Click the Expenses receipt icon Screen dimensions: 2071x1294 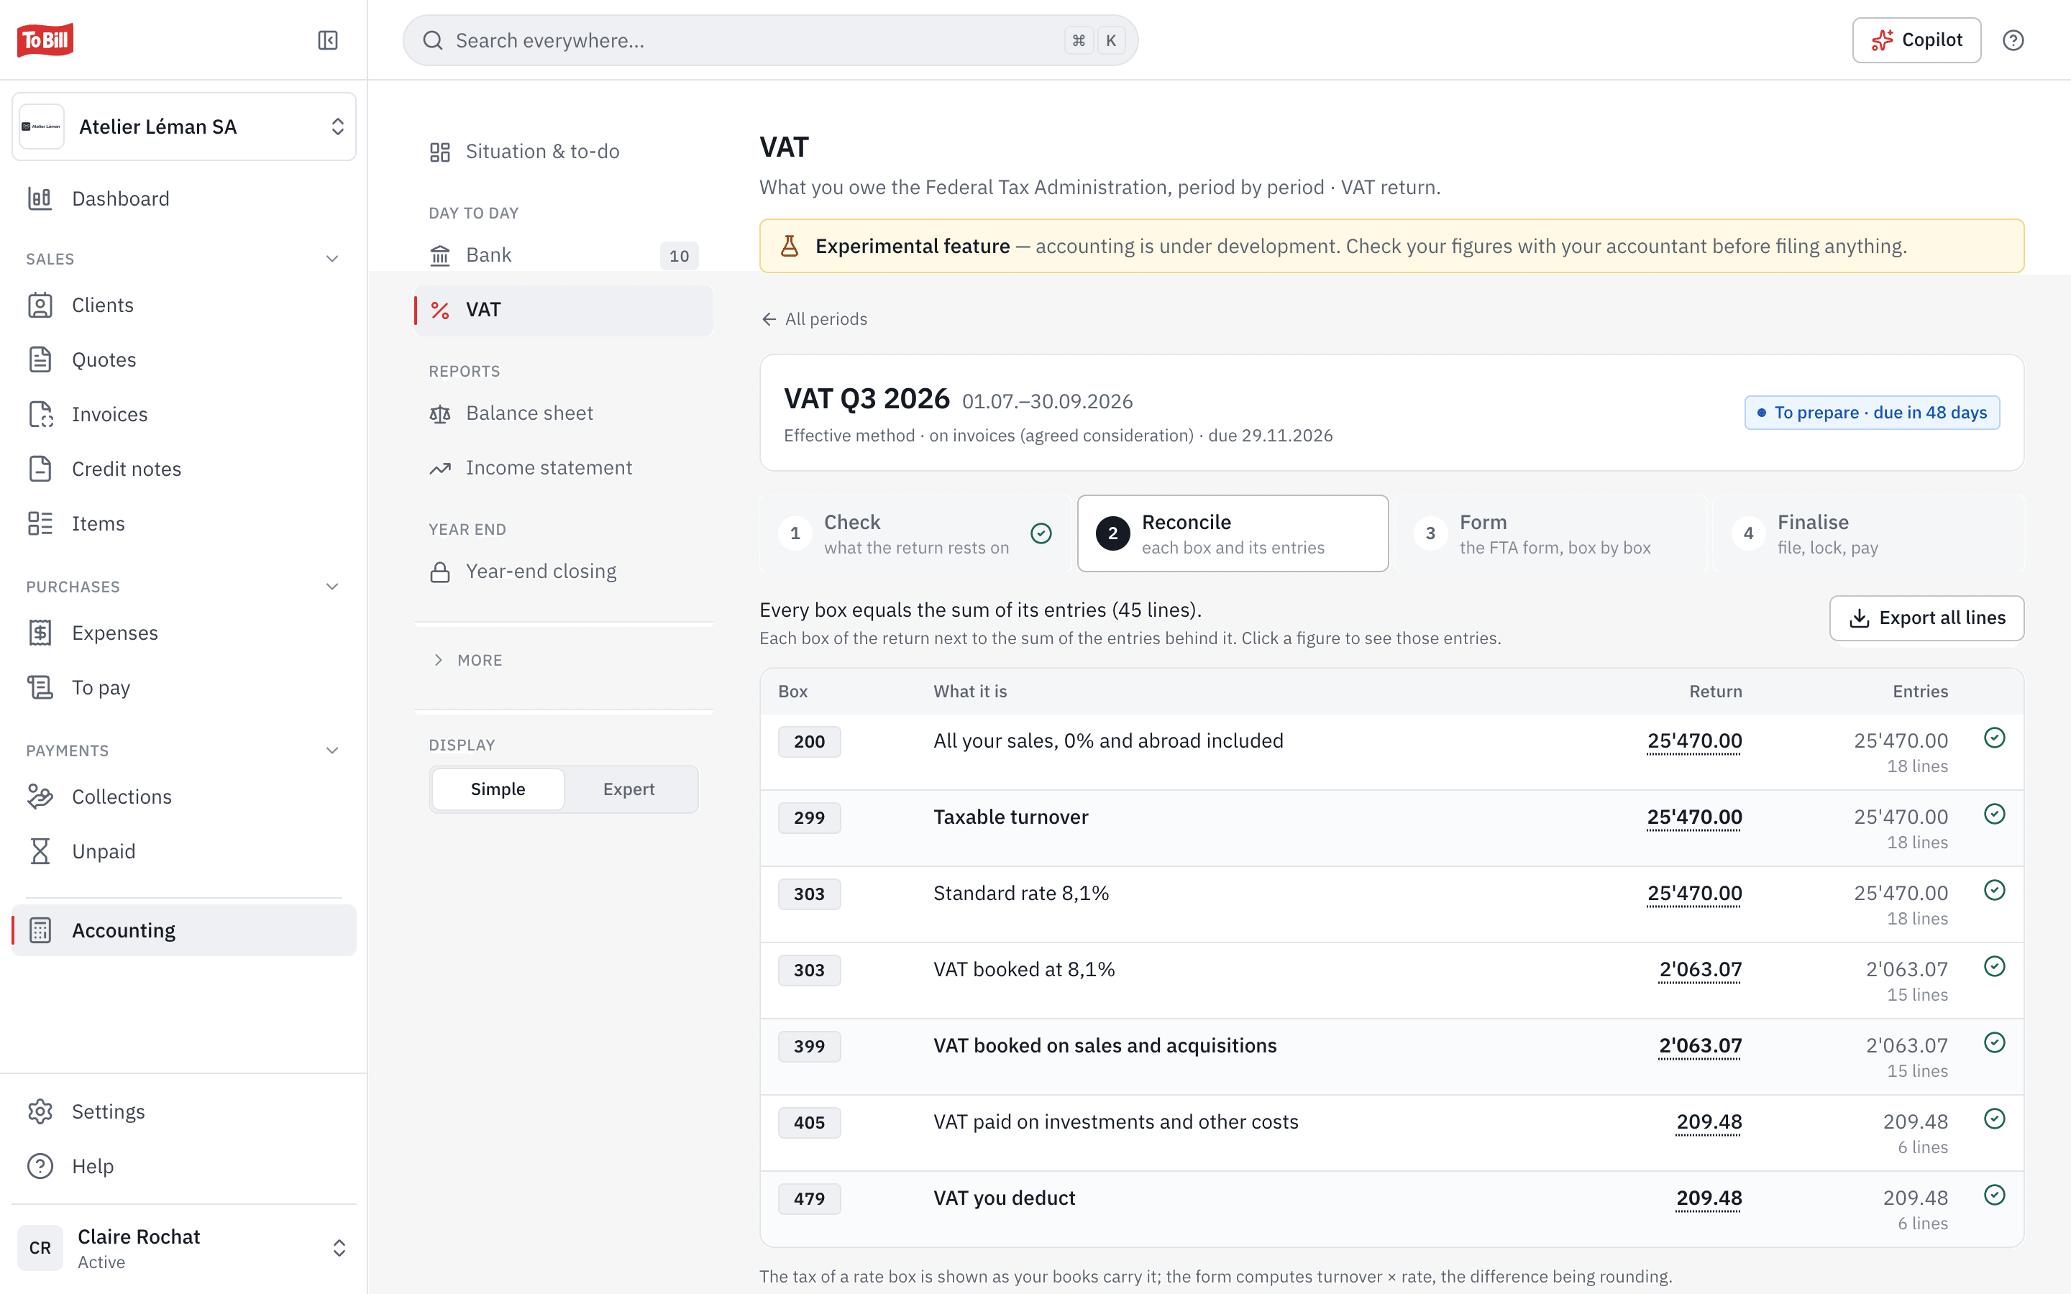(40, 633)
